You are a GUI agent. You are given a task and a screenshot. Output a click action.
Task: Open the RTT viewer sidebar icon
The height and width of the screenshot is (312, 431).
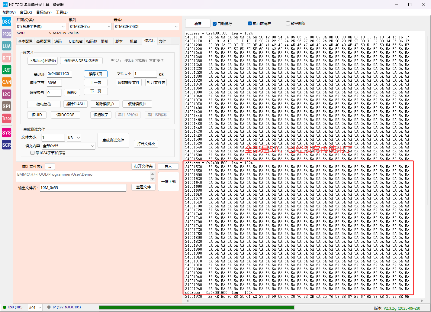6,58
